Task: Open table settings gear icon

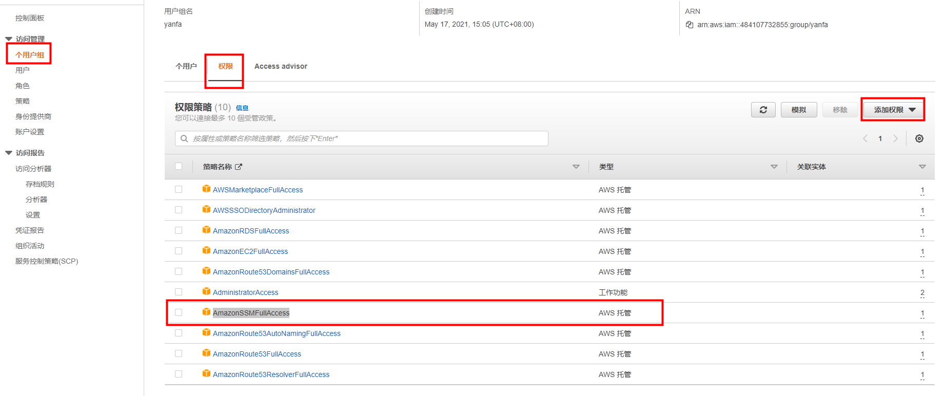Action: click(x=919, y=138)
